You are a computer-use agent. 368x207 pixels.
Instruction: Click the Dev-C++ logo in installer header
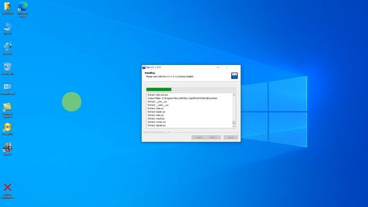click(x=234, y=75)
